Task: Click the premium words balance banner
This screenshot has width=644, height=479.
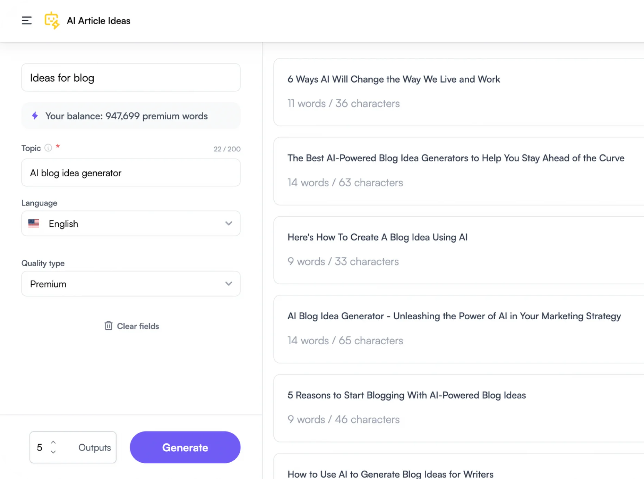Action: coord(131,116)
